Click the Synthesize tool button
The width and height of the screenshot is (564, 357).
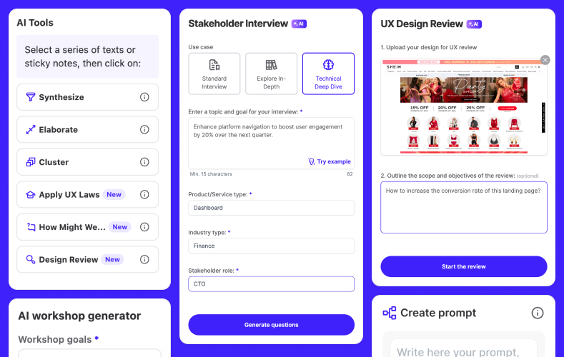pyautogui.click(x=87, y=97)
